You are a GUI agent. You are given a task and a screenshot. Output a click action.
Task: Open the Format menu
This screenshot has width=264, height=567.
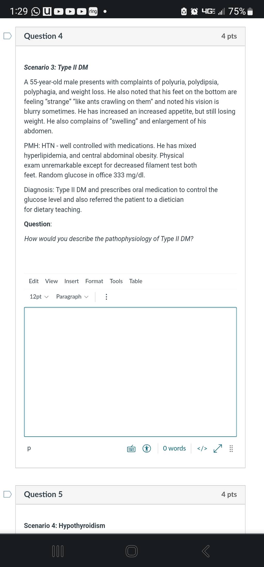(94, 281)
